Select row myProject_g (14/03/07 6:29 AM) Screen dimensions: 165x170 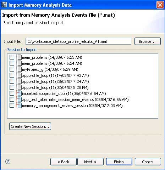pyautogui.click(x=50, y=69)
